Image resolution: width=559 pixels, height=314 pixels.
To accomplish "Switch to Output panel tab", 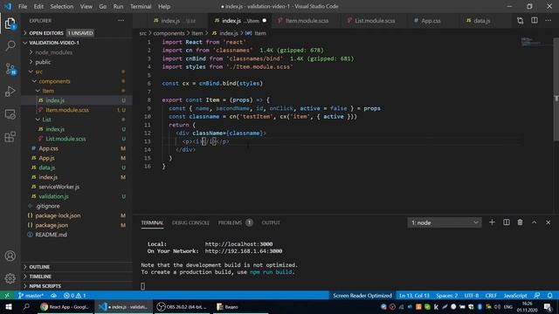I will tap(271, 222).
